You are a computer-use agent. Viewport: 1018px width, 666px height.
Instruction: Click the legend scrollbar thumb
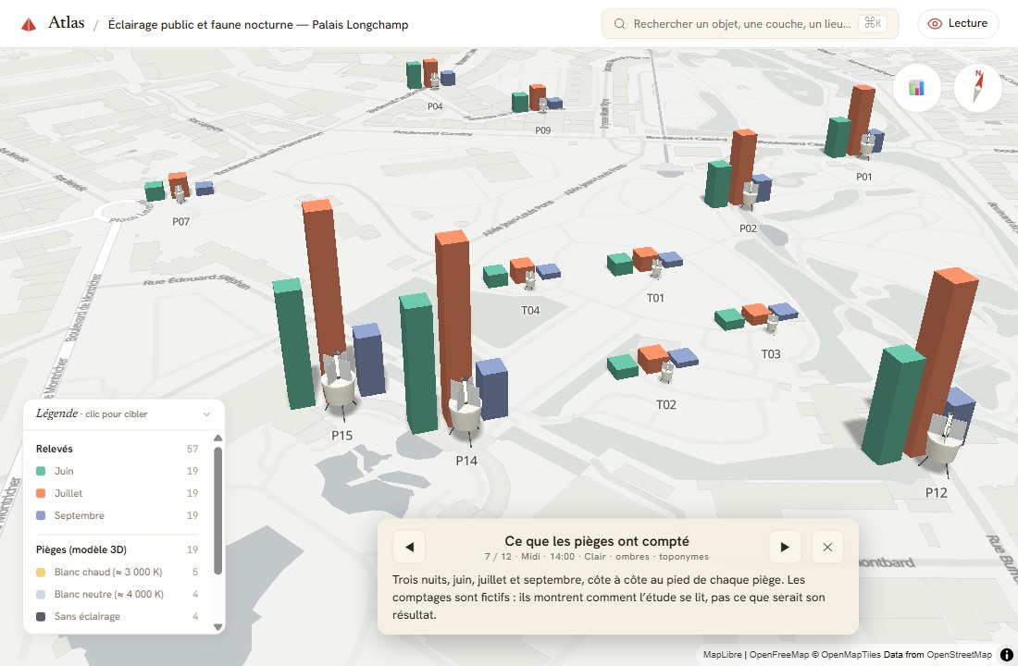tap(218, 511)
